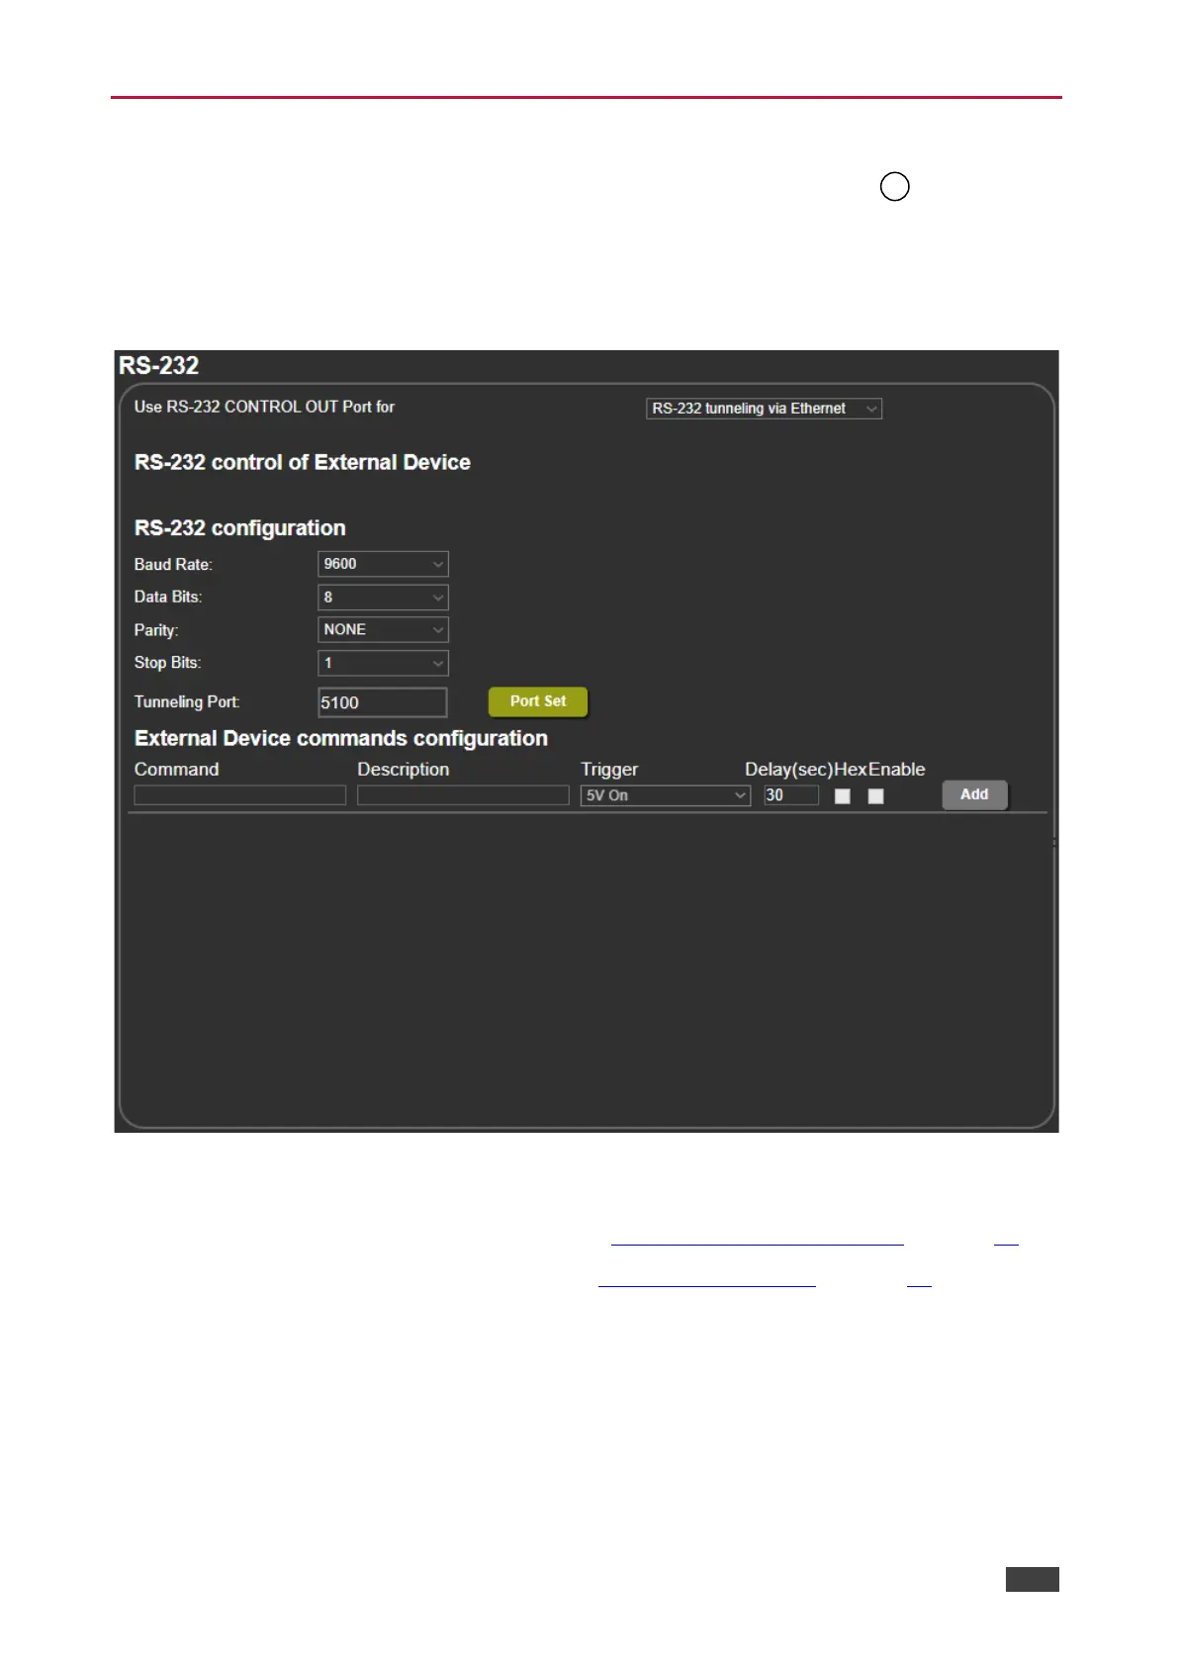
Task: Open the Trigger dropdown showing 5V On
Action: point(665,795)
